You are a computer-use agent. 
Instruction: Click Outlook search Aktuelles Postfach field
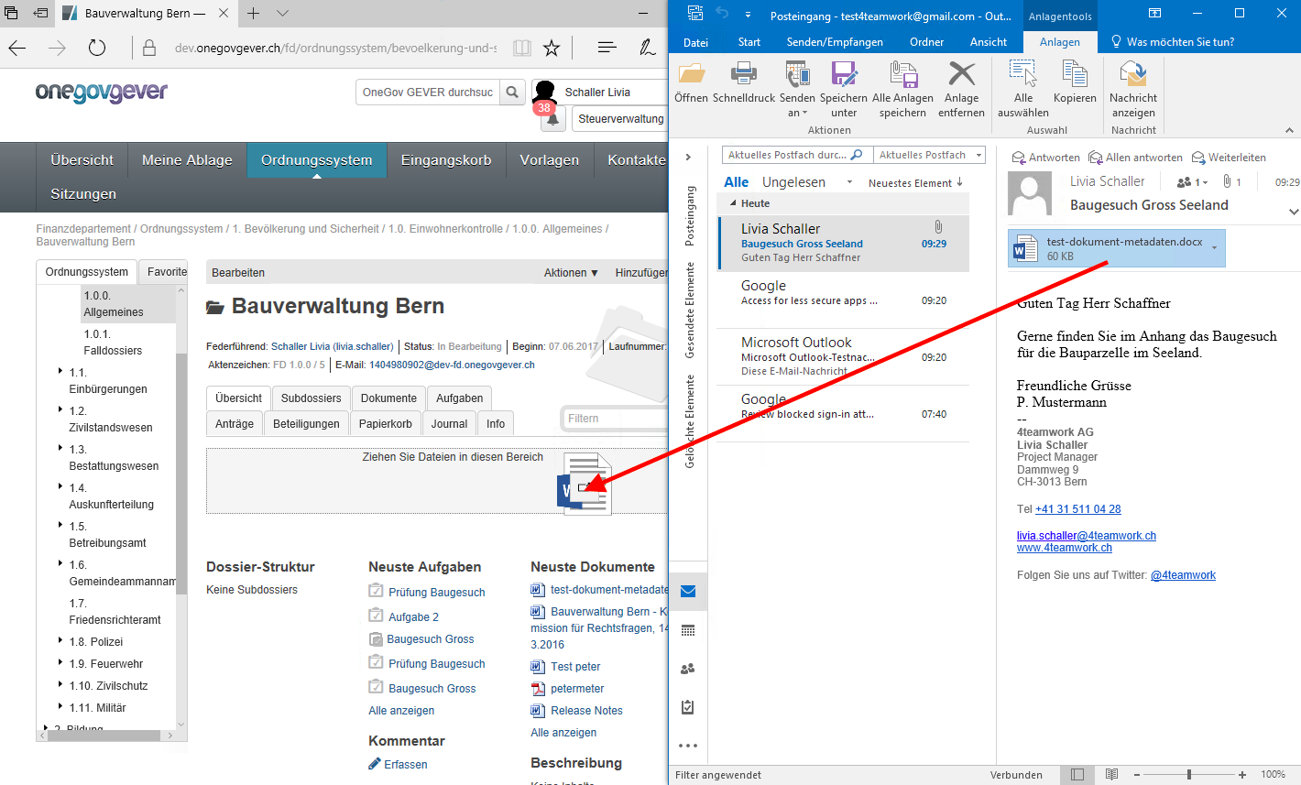(x=796, y=155)
